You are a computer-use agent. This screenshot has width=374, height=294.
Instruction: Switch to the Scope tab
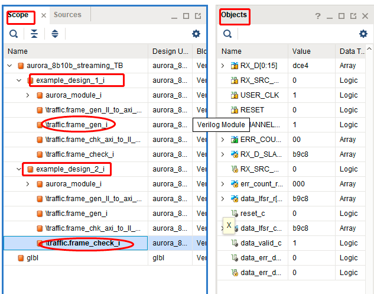pos(18,15)
